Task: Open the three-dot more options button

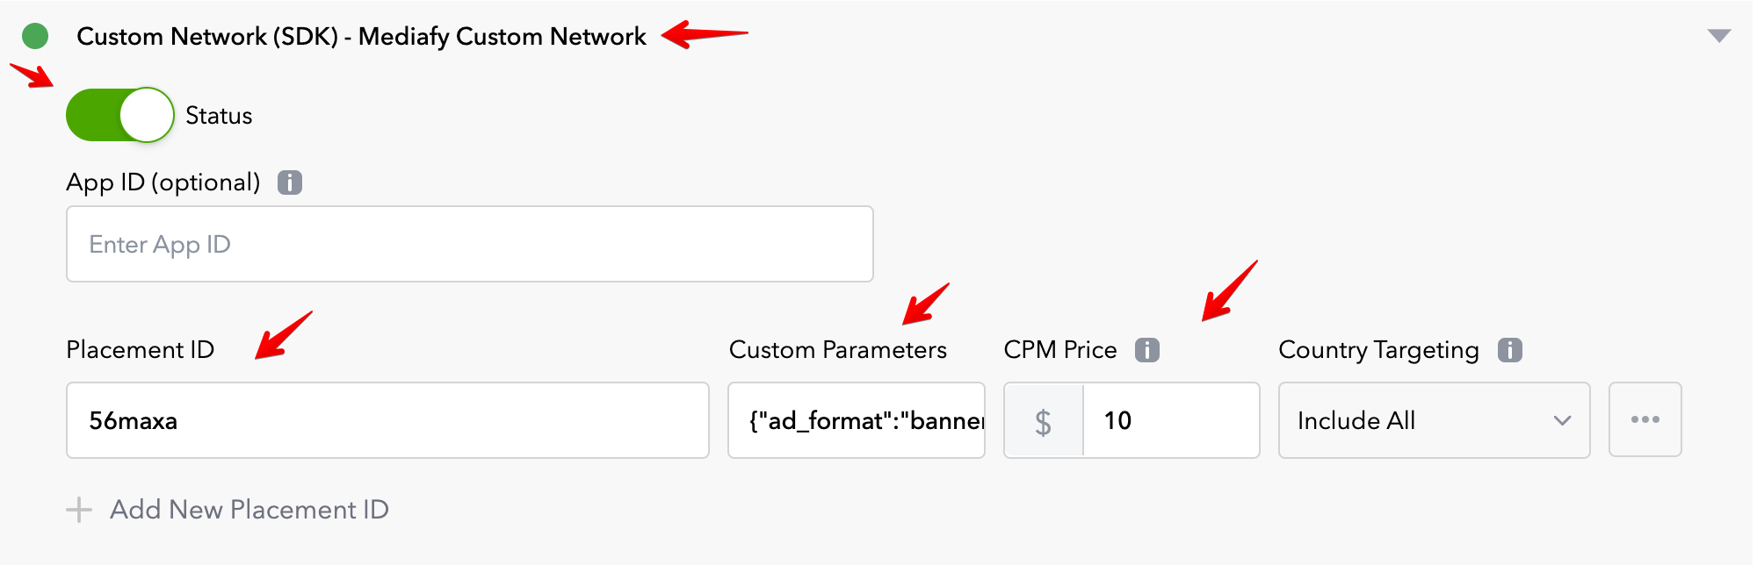Action: tap(1645, 420)
